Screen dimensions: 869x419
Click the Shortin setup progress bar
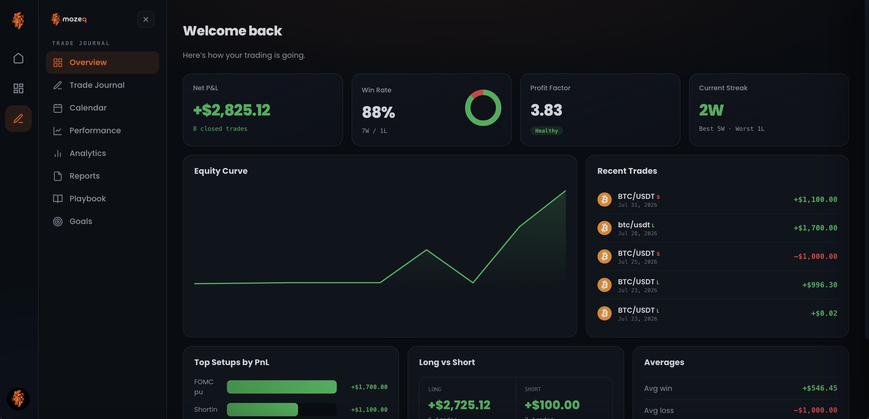[282, 409]
